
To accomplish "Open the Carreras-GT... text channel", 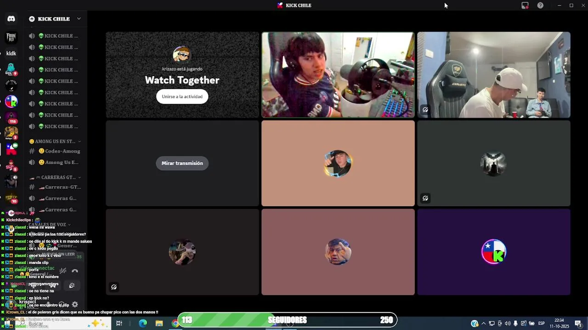I will click(55, 187).
